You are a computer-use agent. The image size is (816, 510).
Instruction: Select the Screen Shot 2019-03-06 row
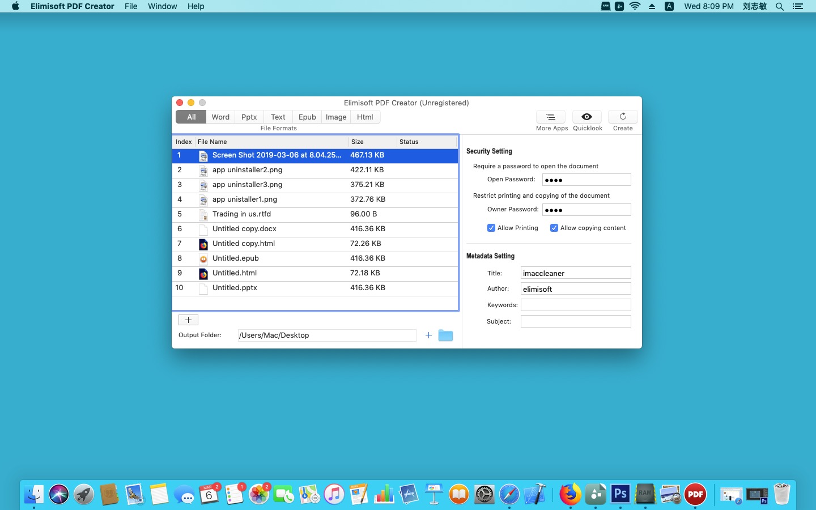click(x=315, y=155)
